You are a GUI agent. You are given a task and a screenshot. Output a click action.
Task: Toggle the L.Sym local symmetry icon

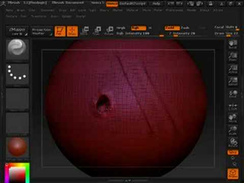233,107
